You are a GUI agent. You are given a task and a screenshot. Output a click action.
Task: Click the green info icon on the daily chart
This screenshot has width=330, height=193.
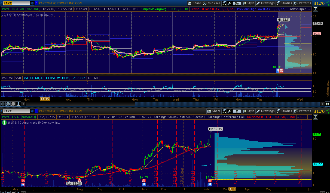[x=4, y=123]
